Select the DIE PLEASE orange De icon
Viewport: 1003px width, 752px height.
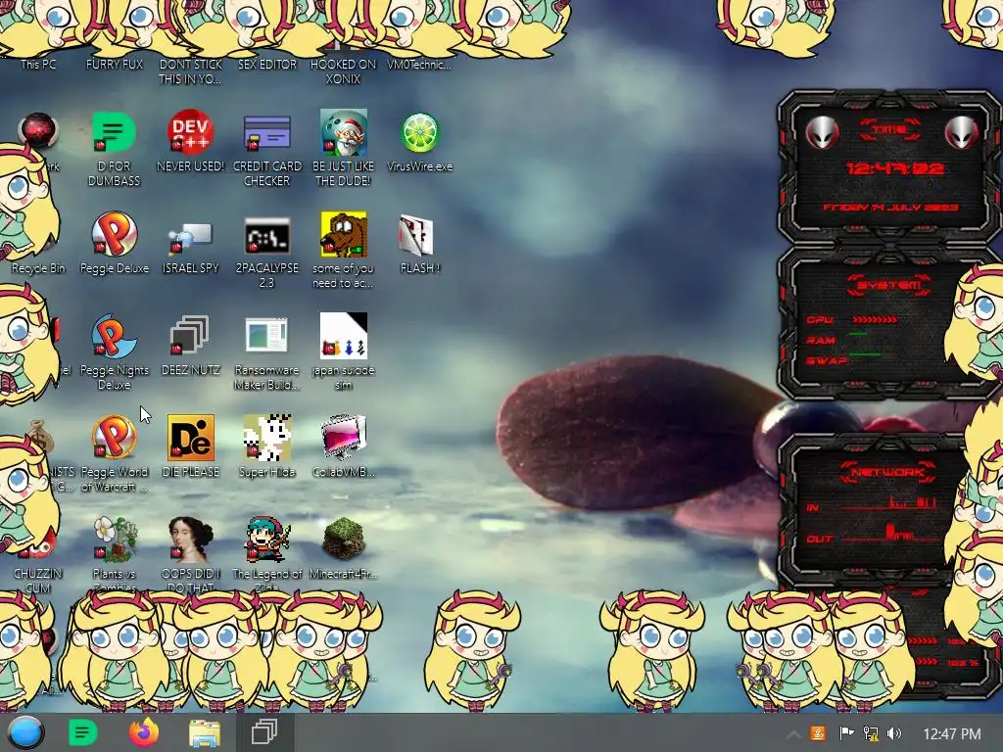[191, 438]
